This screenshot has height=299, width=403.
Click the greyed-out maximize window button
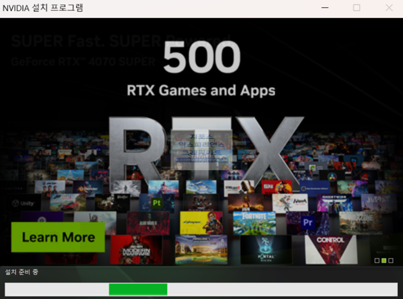tap(357, 8)
